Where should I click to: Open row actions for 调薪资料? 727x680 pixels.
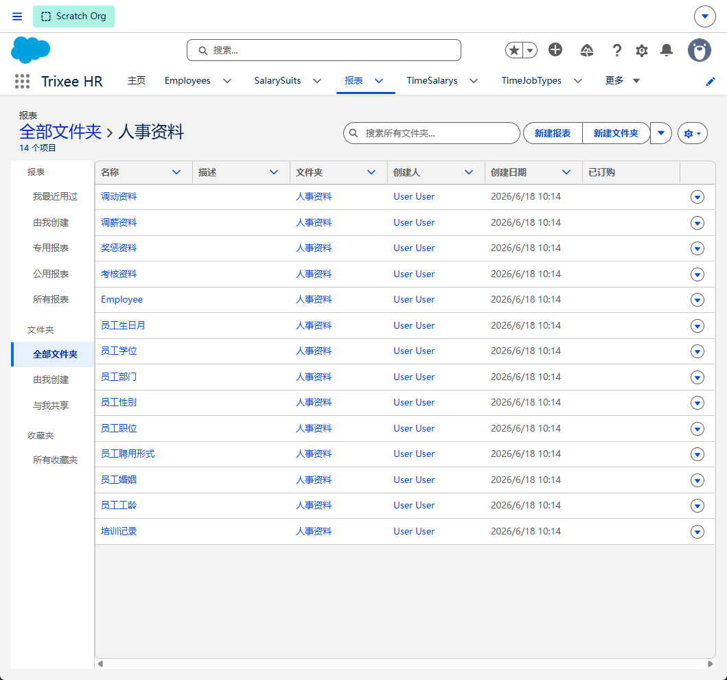(697, 223)
